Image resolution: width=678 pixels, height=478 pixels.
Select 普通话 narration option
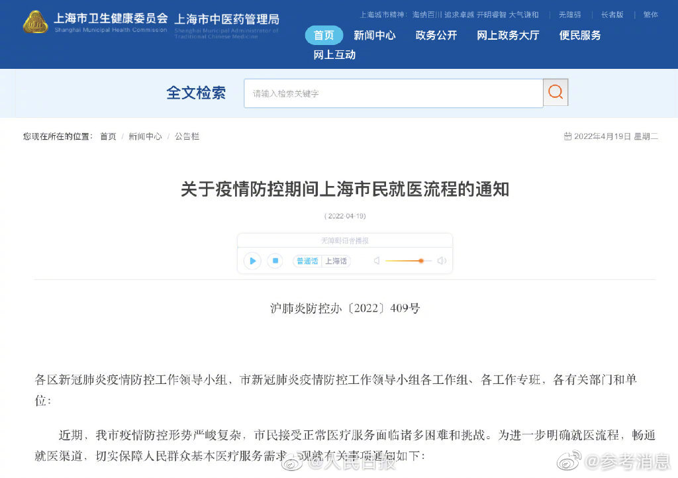coord(307,261)
